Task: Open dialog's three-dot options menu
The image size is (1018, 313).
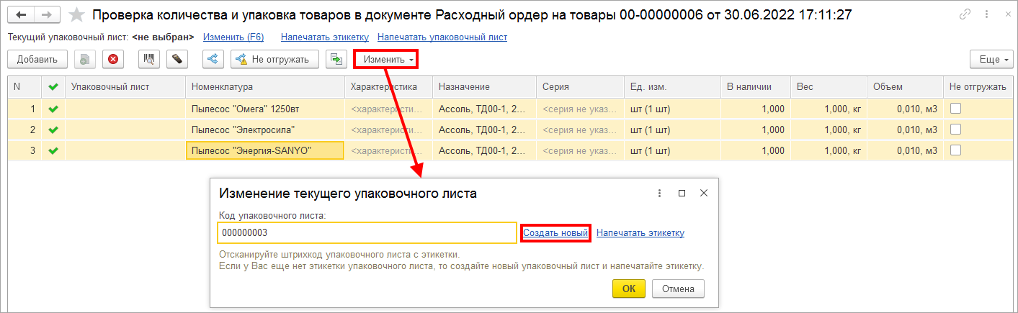Action: (659, 194)
